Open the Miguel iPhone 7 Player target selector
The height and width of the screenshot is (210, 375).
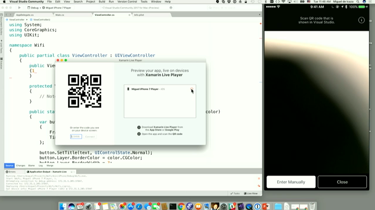57,8
